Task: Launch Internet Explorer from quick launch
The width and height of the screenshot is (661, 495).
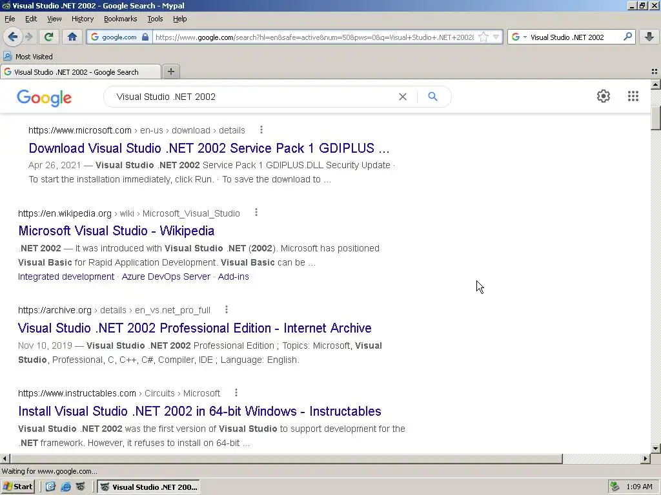Action: (x=66, y=487)
